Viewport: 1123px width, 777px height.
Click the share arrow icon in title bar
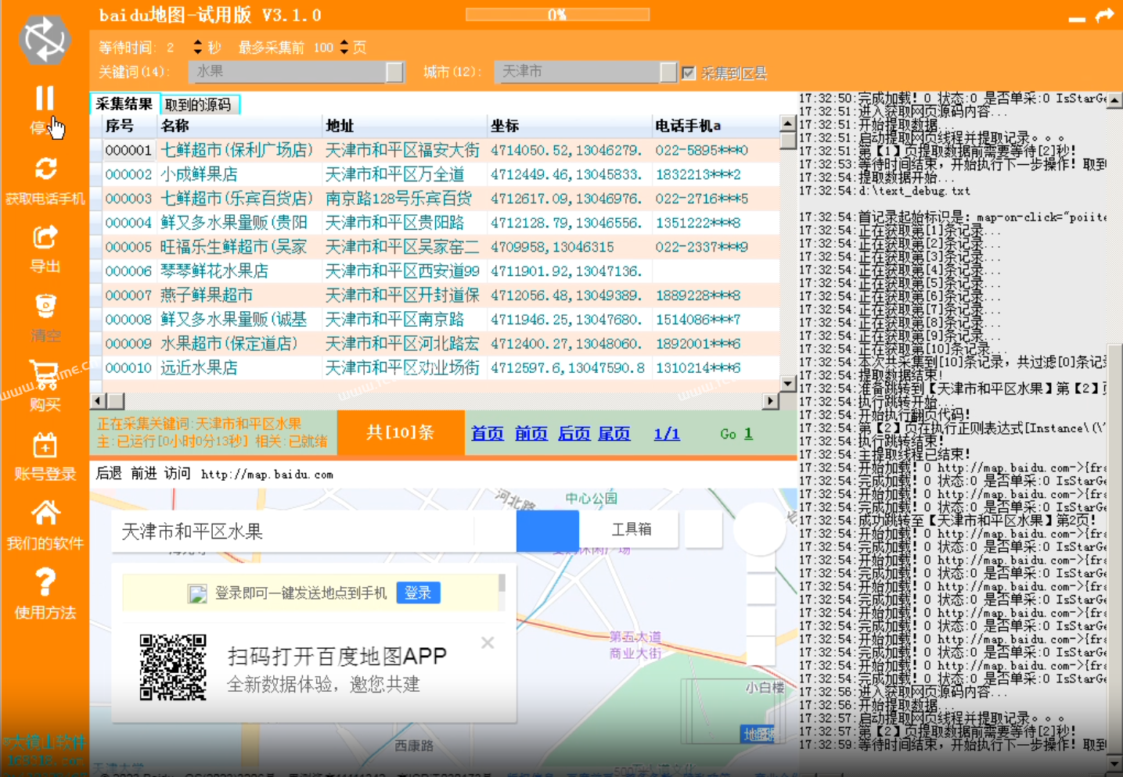(1104, 16)
